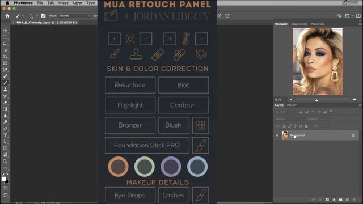Click the Home icon in options bar
The height and width of the screenshot is (204, 363).
(7, 16)
